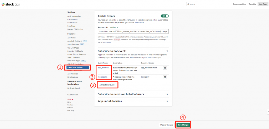Expand the App unfurl domains section
This screenshot has height=129, width=269.
(167, 101)
